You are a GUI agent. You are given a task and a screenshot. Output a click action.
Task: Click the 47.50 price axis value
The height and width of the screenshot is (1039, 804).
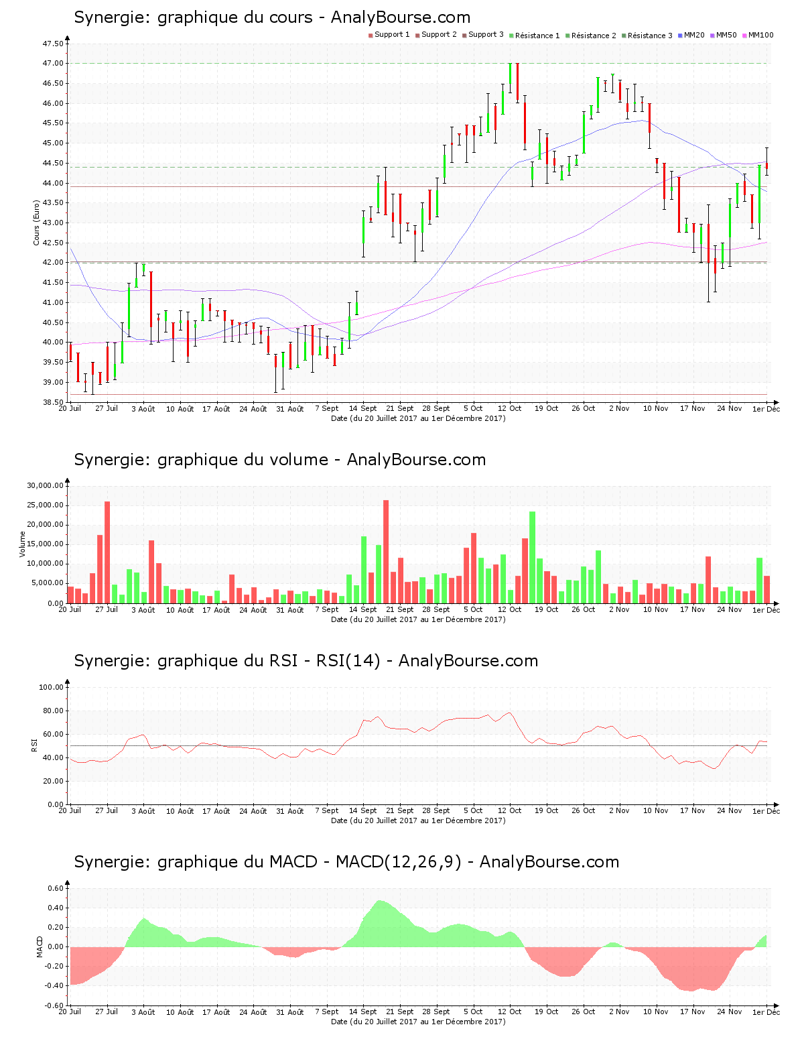click(53, 44)
